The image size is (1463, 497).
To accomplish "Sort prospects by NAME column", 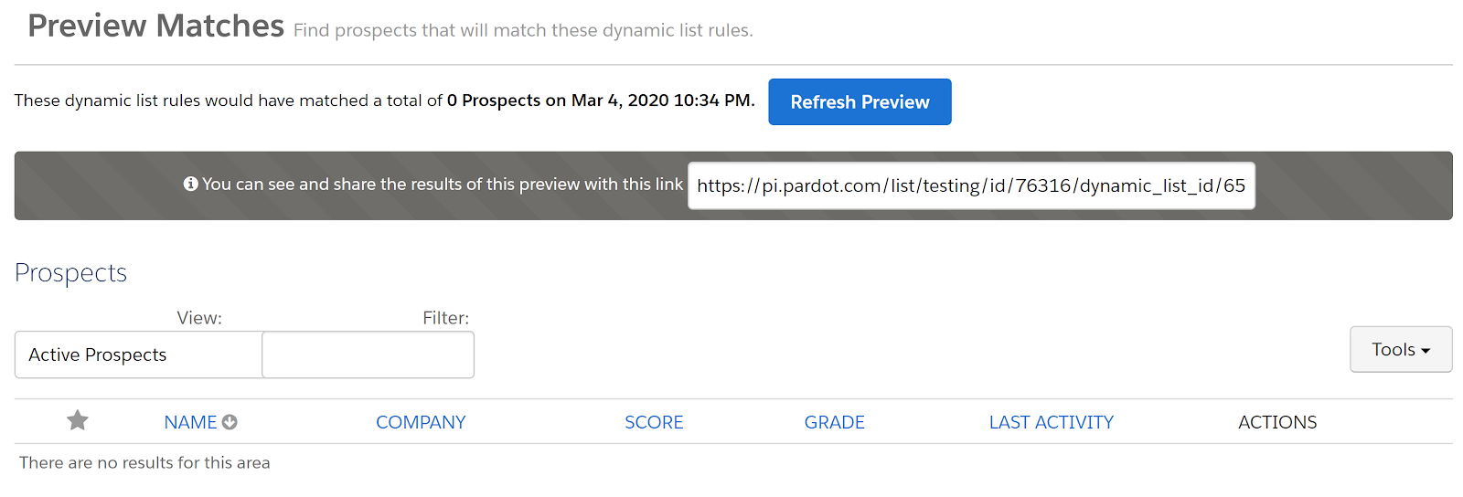I will 190,422.
